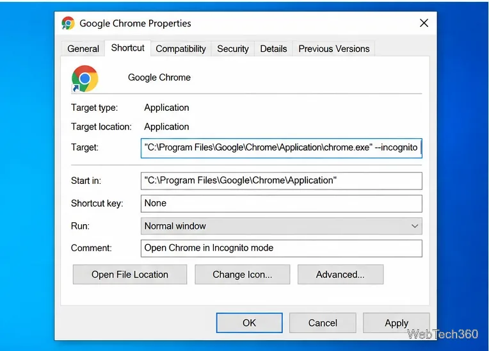Image resolution: width=489 pixels, height=351 pixels.
Task: Click the Start in field
Action: pos(281,181)
